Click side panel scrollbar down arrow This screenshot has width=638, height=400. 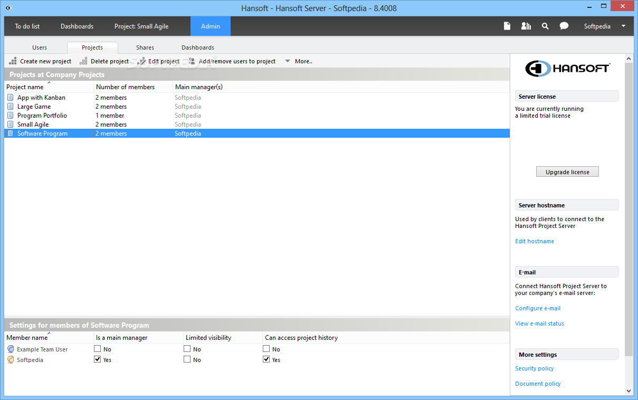629,391
